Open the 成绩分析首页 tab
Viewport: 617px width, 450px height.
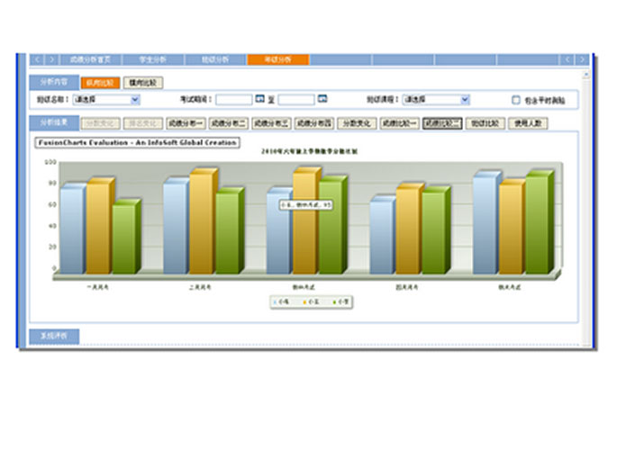92,59
